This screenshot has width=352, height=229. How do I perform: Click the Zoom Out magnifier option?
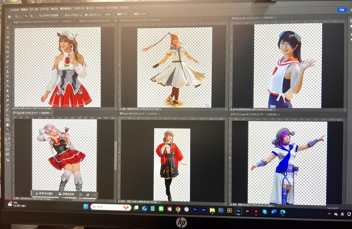31,16
